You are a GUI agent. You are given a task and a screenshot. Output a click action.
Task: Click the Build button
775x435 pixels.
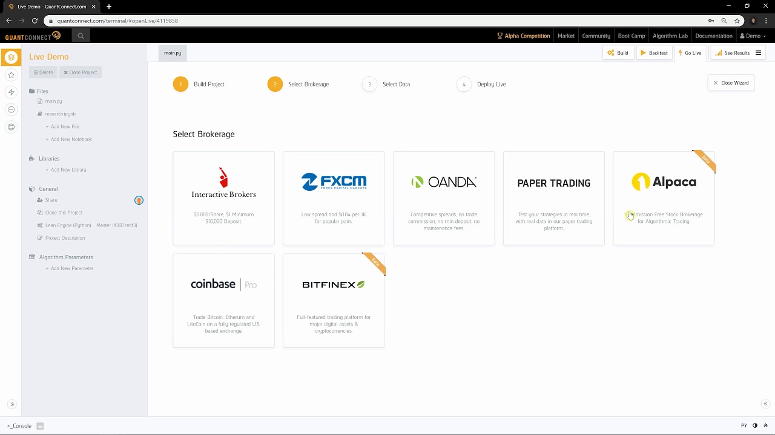click(618, 53)
